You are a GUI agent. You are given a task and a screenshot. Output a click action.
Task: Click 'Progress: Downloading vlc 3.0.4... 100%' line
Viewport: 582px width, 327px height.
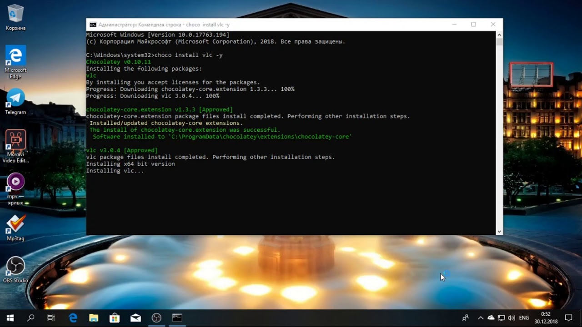[x=153, y=96]
